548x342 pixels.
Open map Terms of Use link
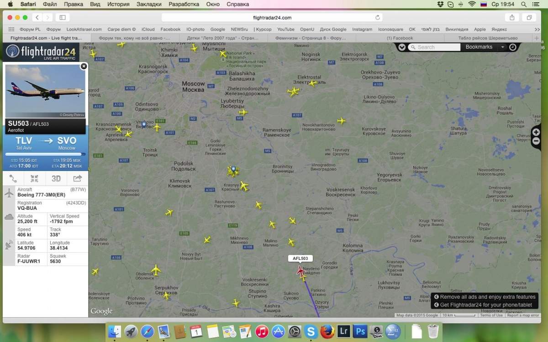coord(491,315)
